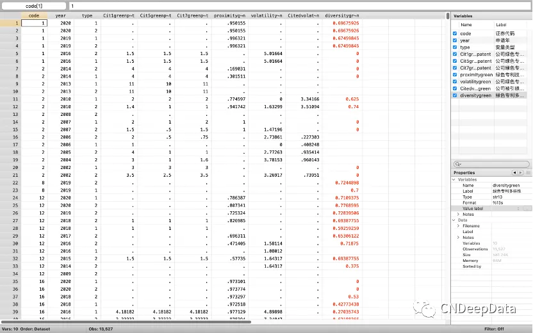Expand Notes under Variables properties
Image resolution: width=533 pixels, height=333 pixels.
tap(458, 215)
